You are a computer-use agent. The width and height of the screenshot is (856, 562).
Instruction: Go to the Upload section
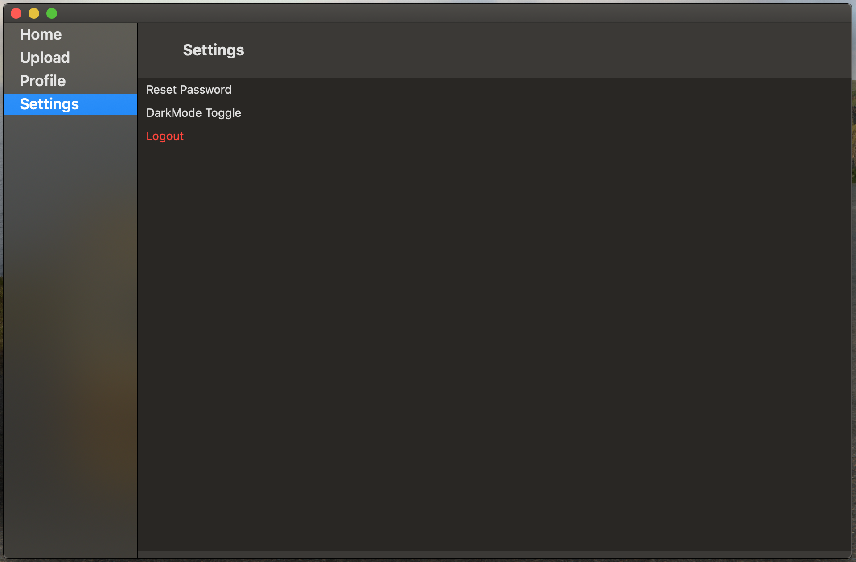45,58
